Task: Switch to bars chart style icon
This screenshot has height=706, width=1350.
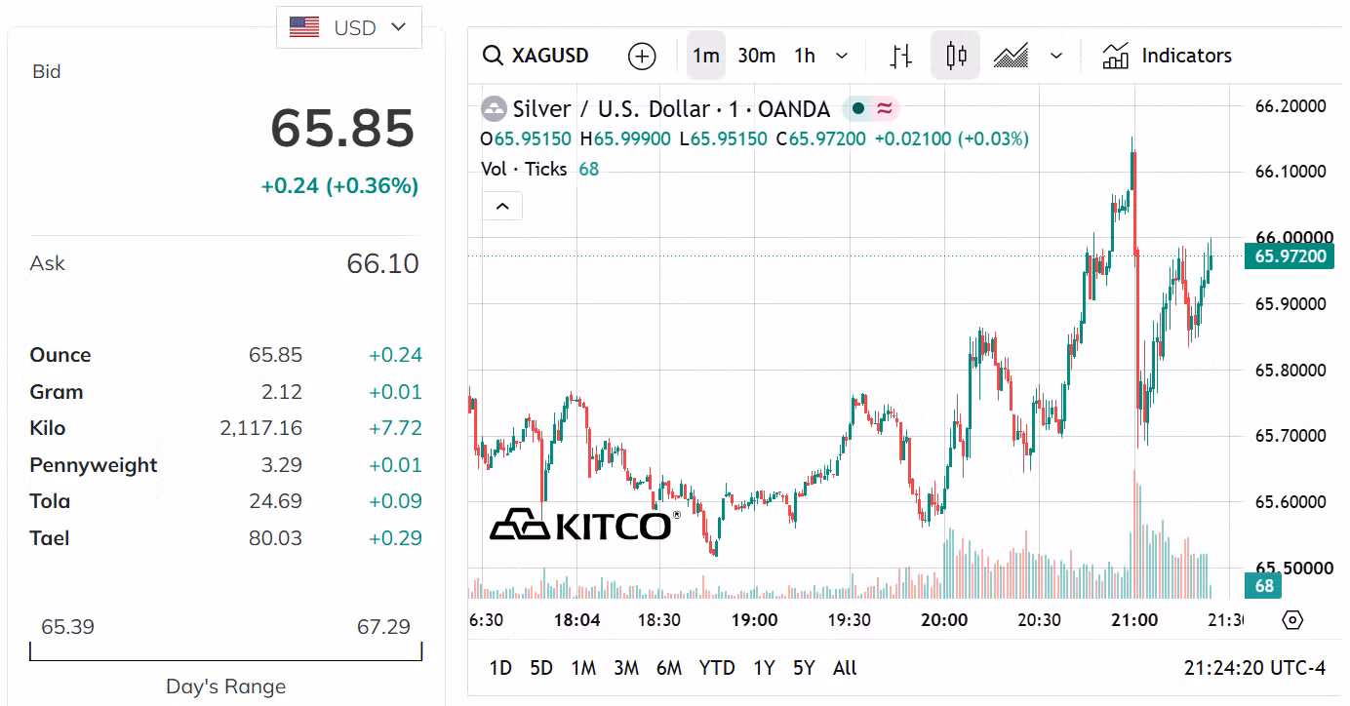Action: click(901, 56)
